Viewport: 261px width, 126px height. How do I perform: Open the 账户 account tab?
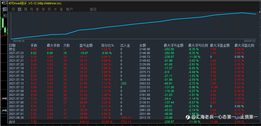coord(69,9)
